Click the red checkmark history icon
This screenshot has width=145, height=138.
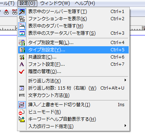pos(22,72)
